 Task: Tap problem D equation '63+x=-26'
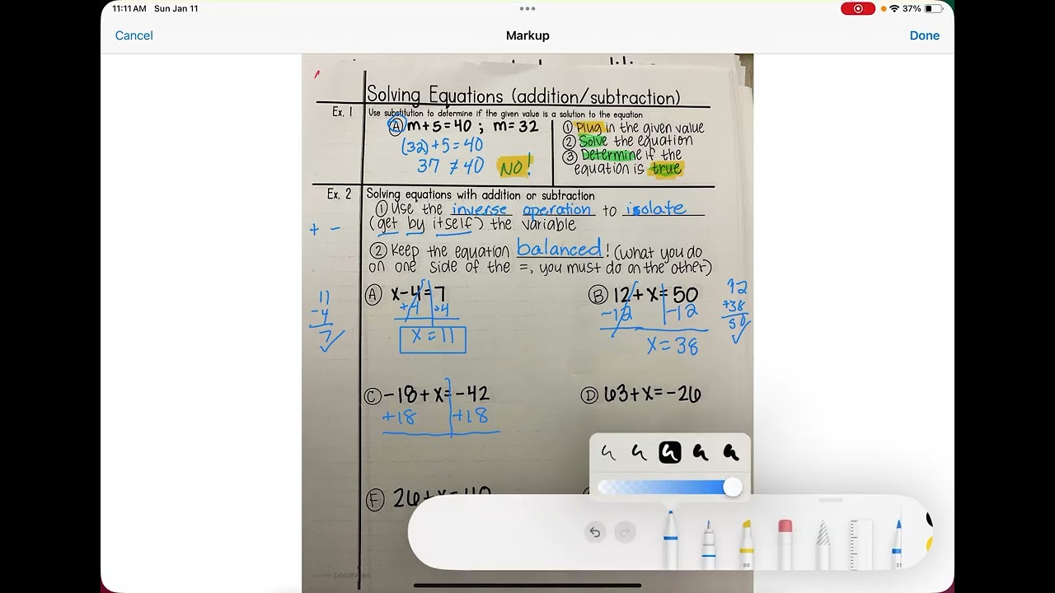point(652,395)
